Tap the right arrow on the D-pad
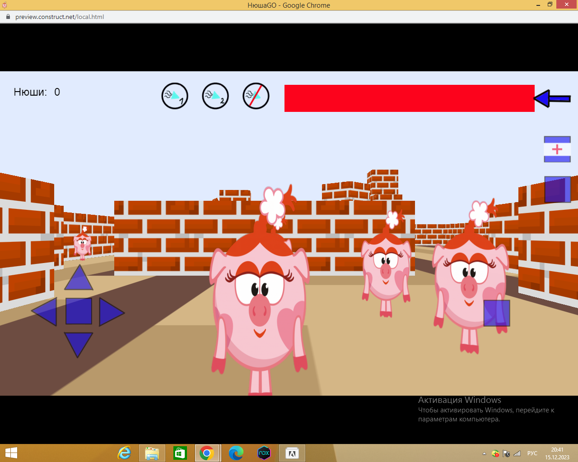578x462 pixels. tap(112, 312)
